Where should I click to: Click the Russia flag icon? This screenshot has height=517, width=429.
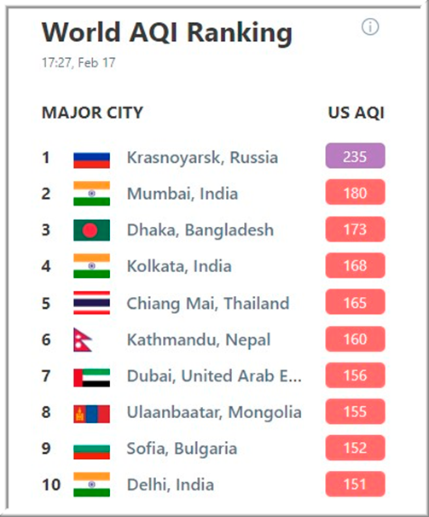tap(91, 160)
